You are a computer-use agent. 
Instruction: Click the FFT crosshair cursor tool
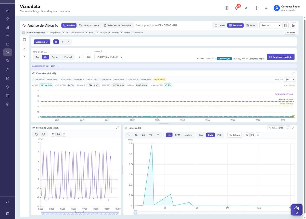[129, 135]
